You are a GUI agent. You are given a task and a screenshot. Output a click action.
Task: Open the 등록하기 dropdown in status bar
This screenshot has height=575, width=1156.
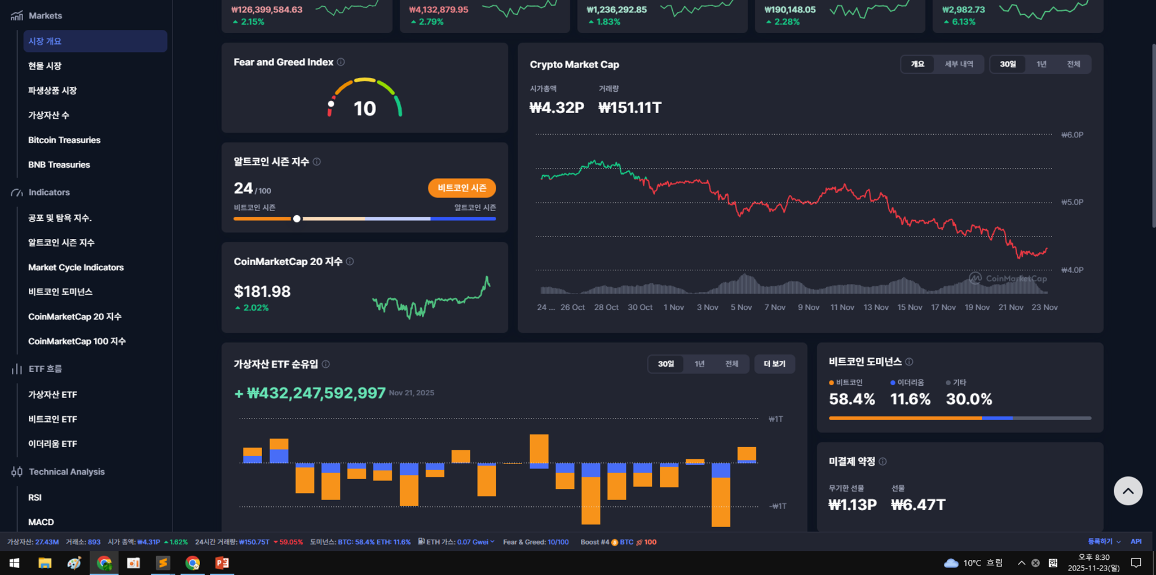click(1104, 541)
